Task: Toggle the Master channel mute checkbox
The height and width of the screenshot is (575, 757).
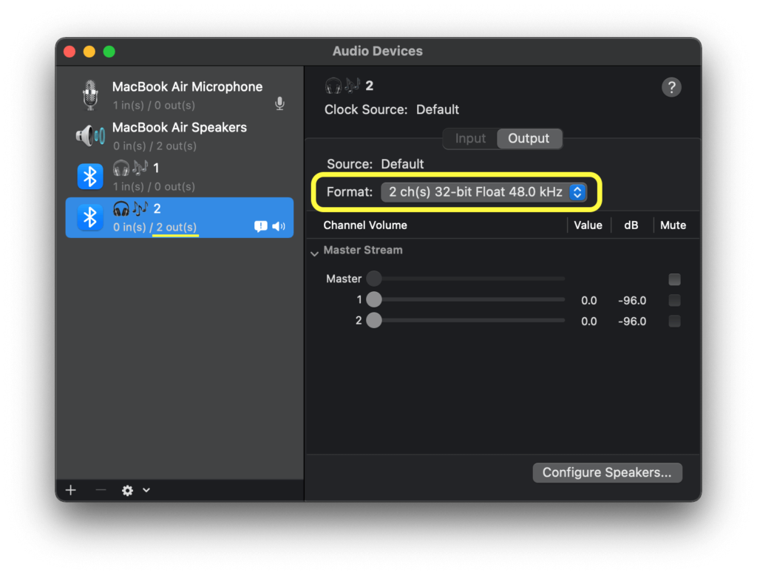Action: [x=674, y=279]
